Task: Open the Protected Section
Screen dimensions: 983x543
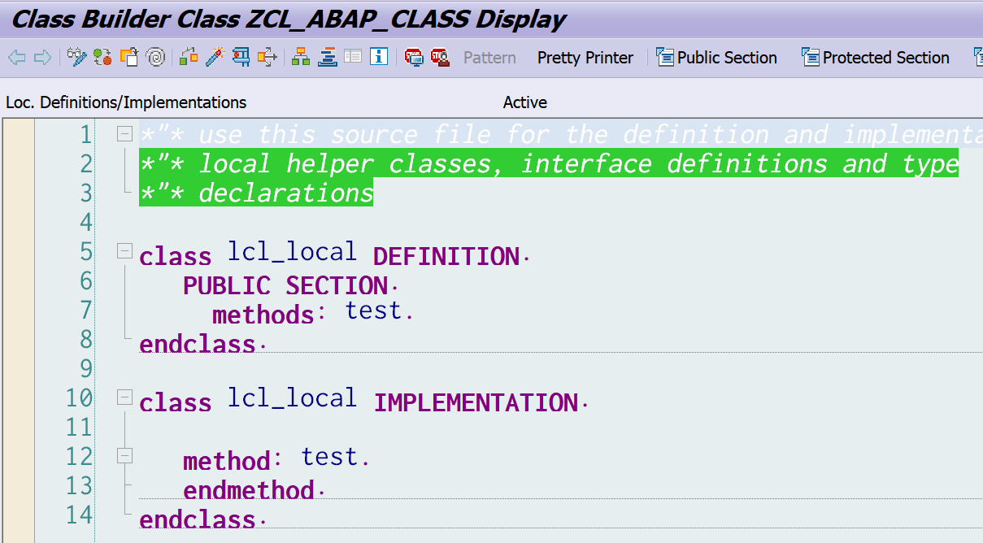Action: [x=876, y=58]
